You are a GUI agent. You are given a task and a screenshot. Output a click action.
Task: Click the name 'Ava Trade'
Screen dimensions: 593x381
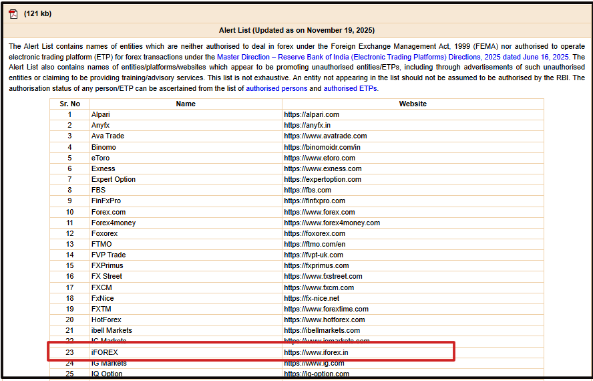click(108, 136)
